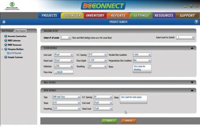Click the orange Cancel button
The height and width of the screenshot is (133, 200).
pyautogui.click(x=128, y=121)
